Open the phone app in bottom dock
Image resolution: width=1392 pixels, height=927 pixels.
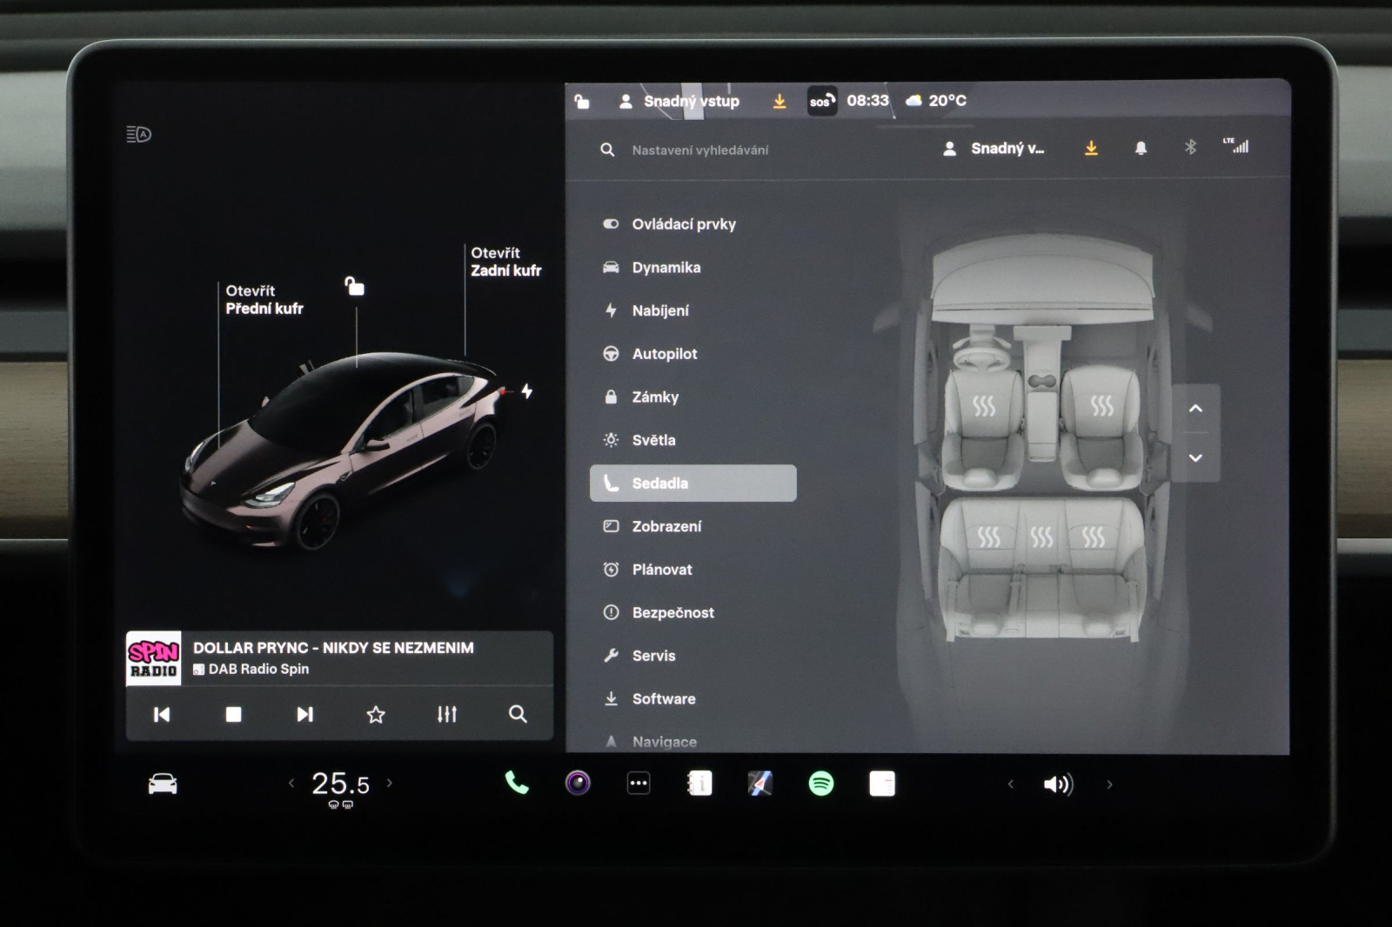(x=517, y=784)
